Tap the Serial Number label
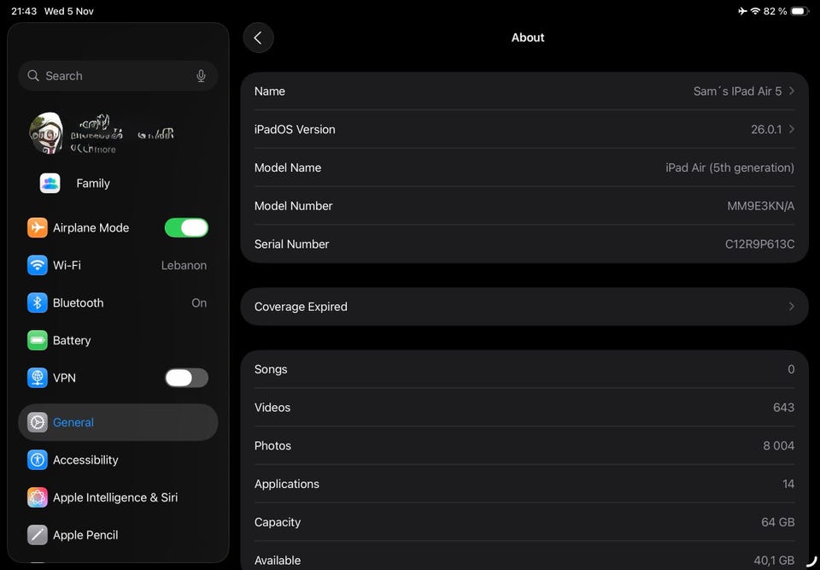The width and height of the screenshot is (820, 570). [292, 244]
